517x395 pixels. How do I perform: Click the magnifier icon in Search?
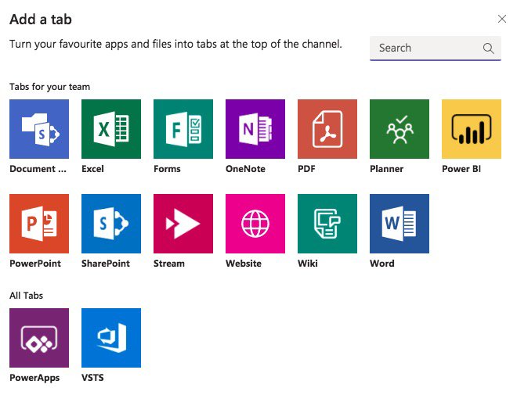(488, 48)
